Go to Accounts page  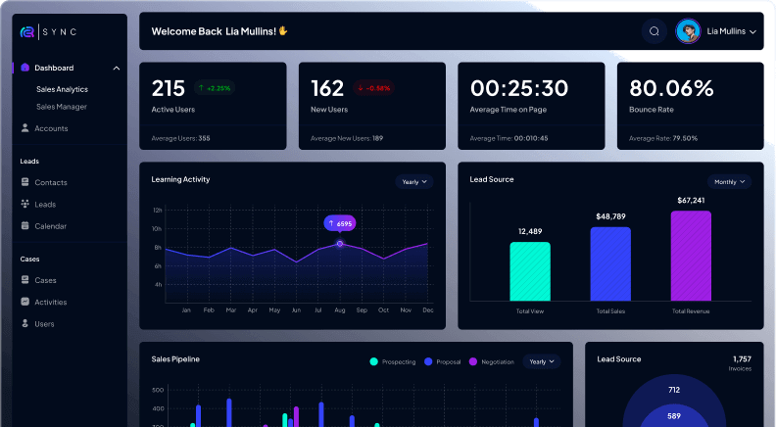coord(51,128)
